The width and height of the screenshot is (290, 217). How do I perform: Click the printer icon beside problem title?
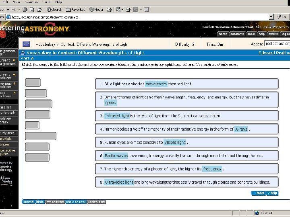(x=23, y=53)
